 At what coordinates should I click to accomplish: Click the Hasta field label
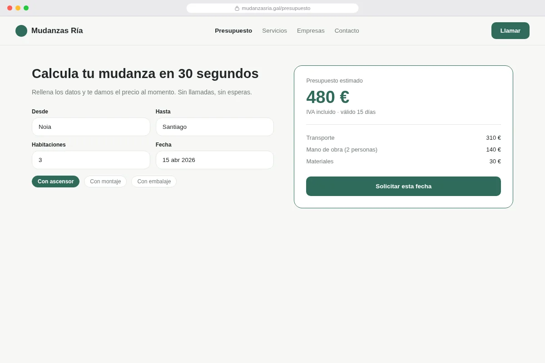click(163, 112)
